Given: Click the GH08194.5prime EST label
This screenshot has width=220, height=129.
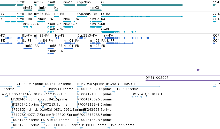Looking at the screenshot, I should tap(30, 84).
